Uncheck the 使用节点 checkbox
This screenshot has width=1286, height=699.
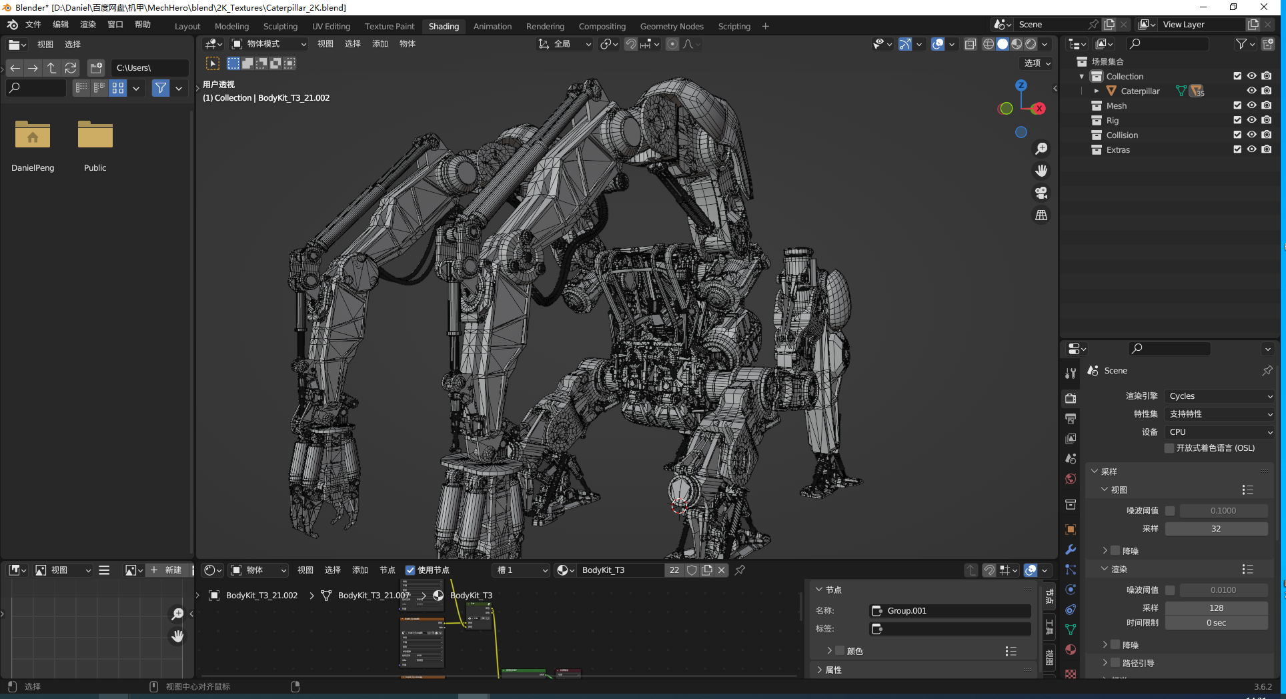click(x=410, y=570)
